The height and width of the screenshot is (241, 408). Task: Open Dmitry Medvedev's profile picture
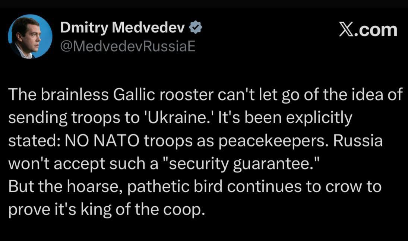[x=30, y=37]
